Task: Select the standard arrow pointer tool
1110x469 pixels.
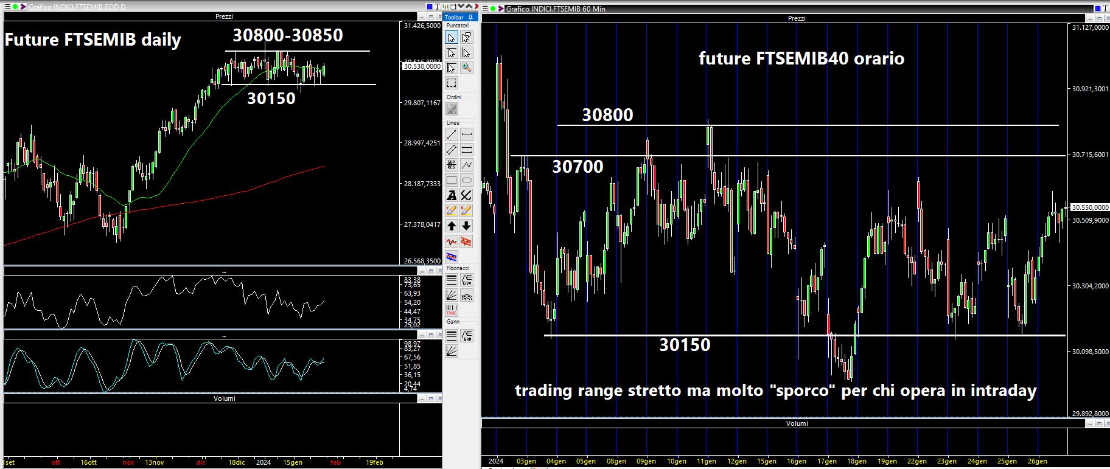Action: click(452, 37)
